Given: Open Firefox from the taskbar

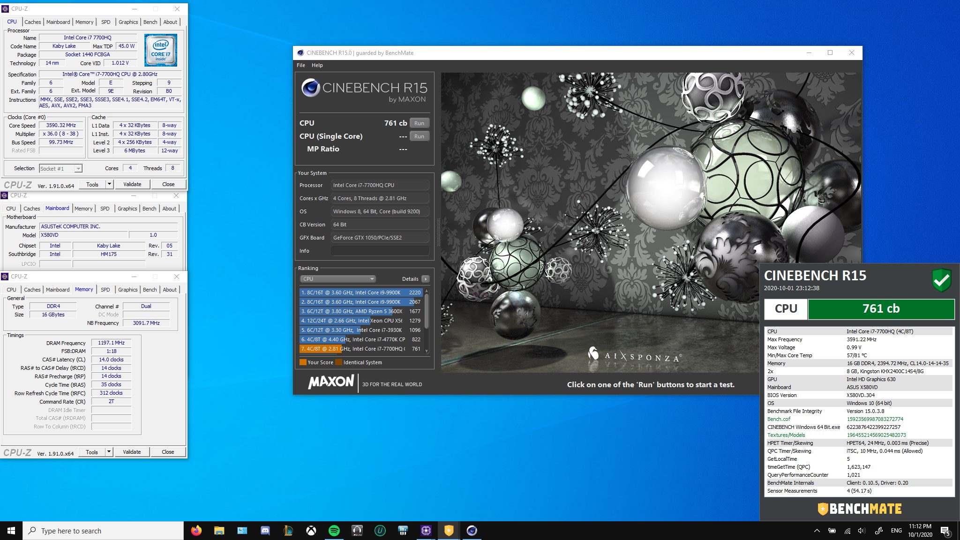Looking at the screenshot, I should 196,531.
